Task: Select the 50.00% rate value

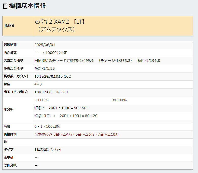Action: coord(41,100)
